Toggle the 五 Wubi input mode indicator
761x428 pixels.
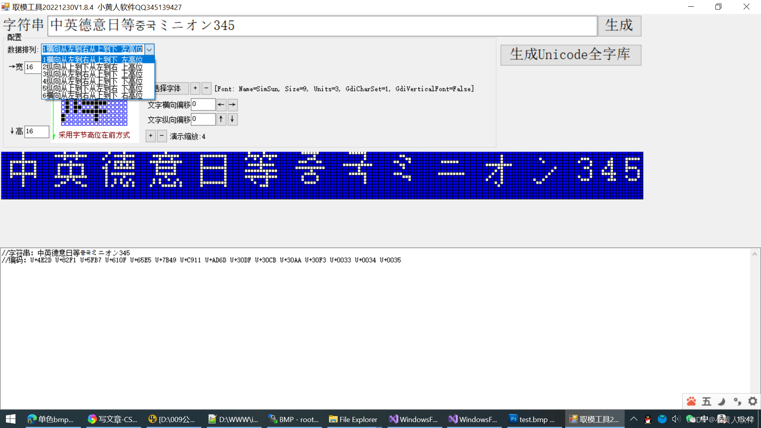click(706, 401)
